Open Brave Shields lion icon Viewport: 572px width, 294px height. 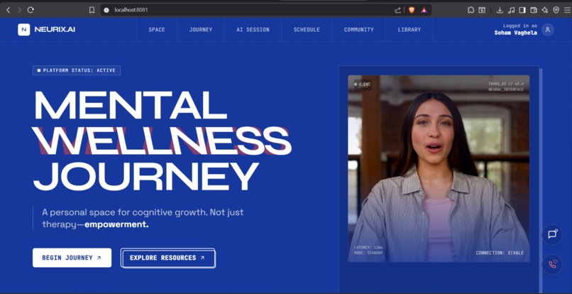click(x=412, y=10)
